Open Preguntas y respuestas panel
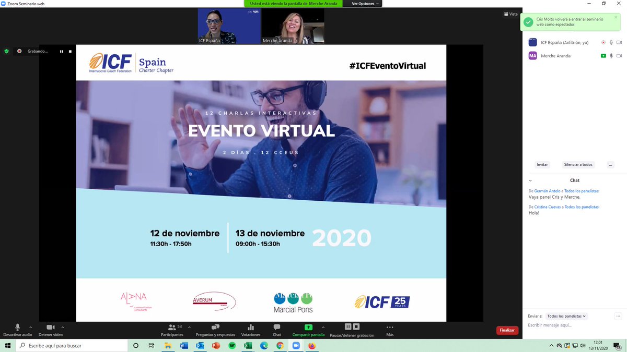 click(x=215, y=330)
